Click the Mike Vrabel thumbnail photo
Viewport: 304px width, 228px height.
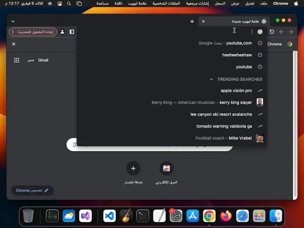tap(260, 138)
